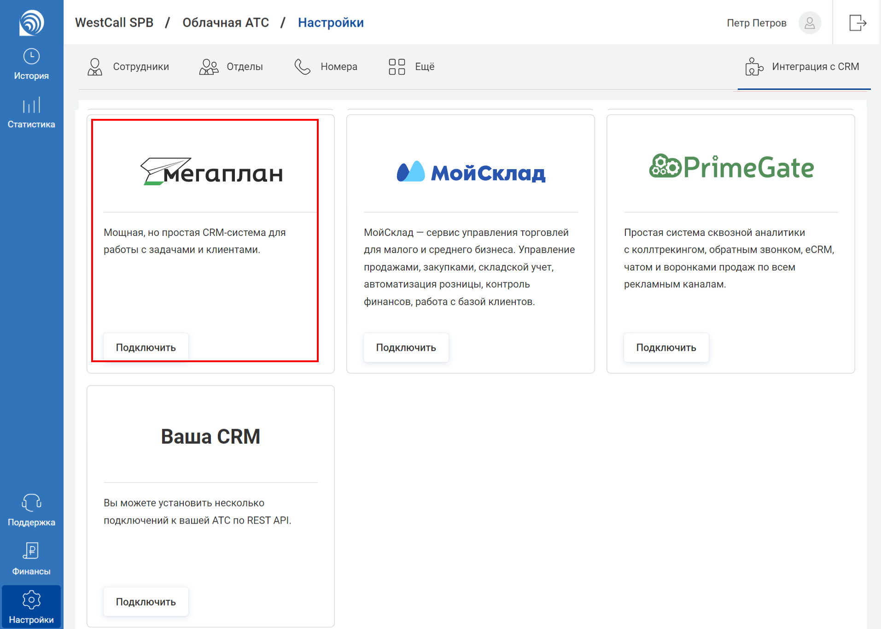The width and height of the screenshot is (881, 629).
Task: Connect the Мегаплан integration
Action: pyautogui.click(x=146, y=347)
